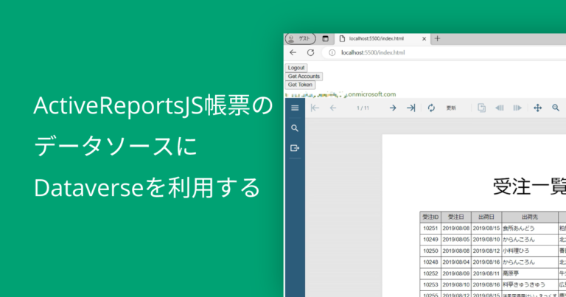566x297 pixels.
Task: Focus the address bar with localhost URL
Action: pos(444,52)
